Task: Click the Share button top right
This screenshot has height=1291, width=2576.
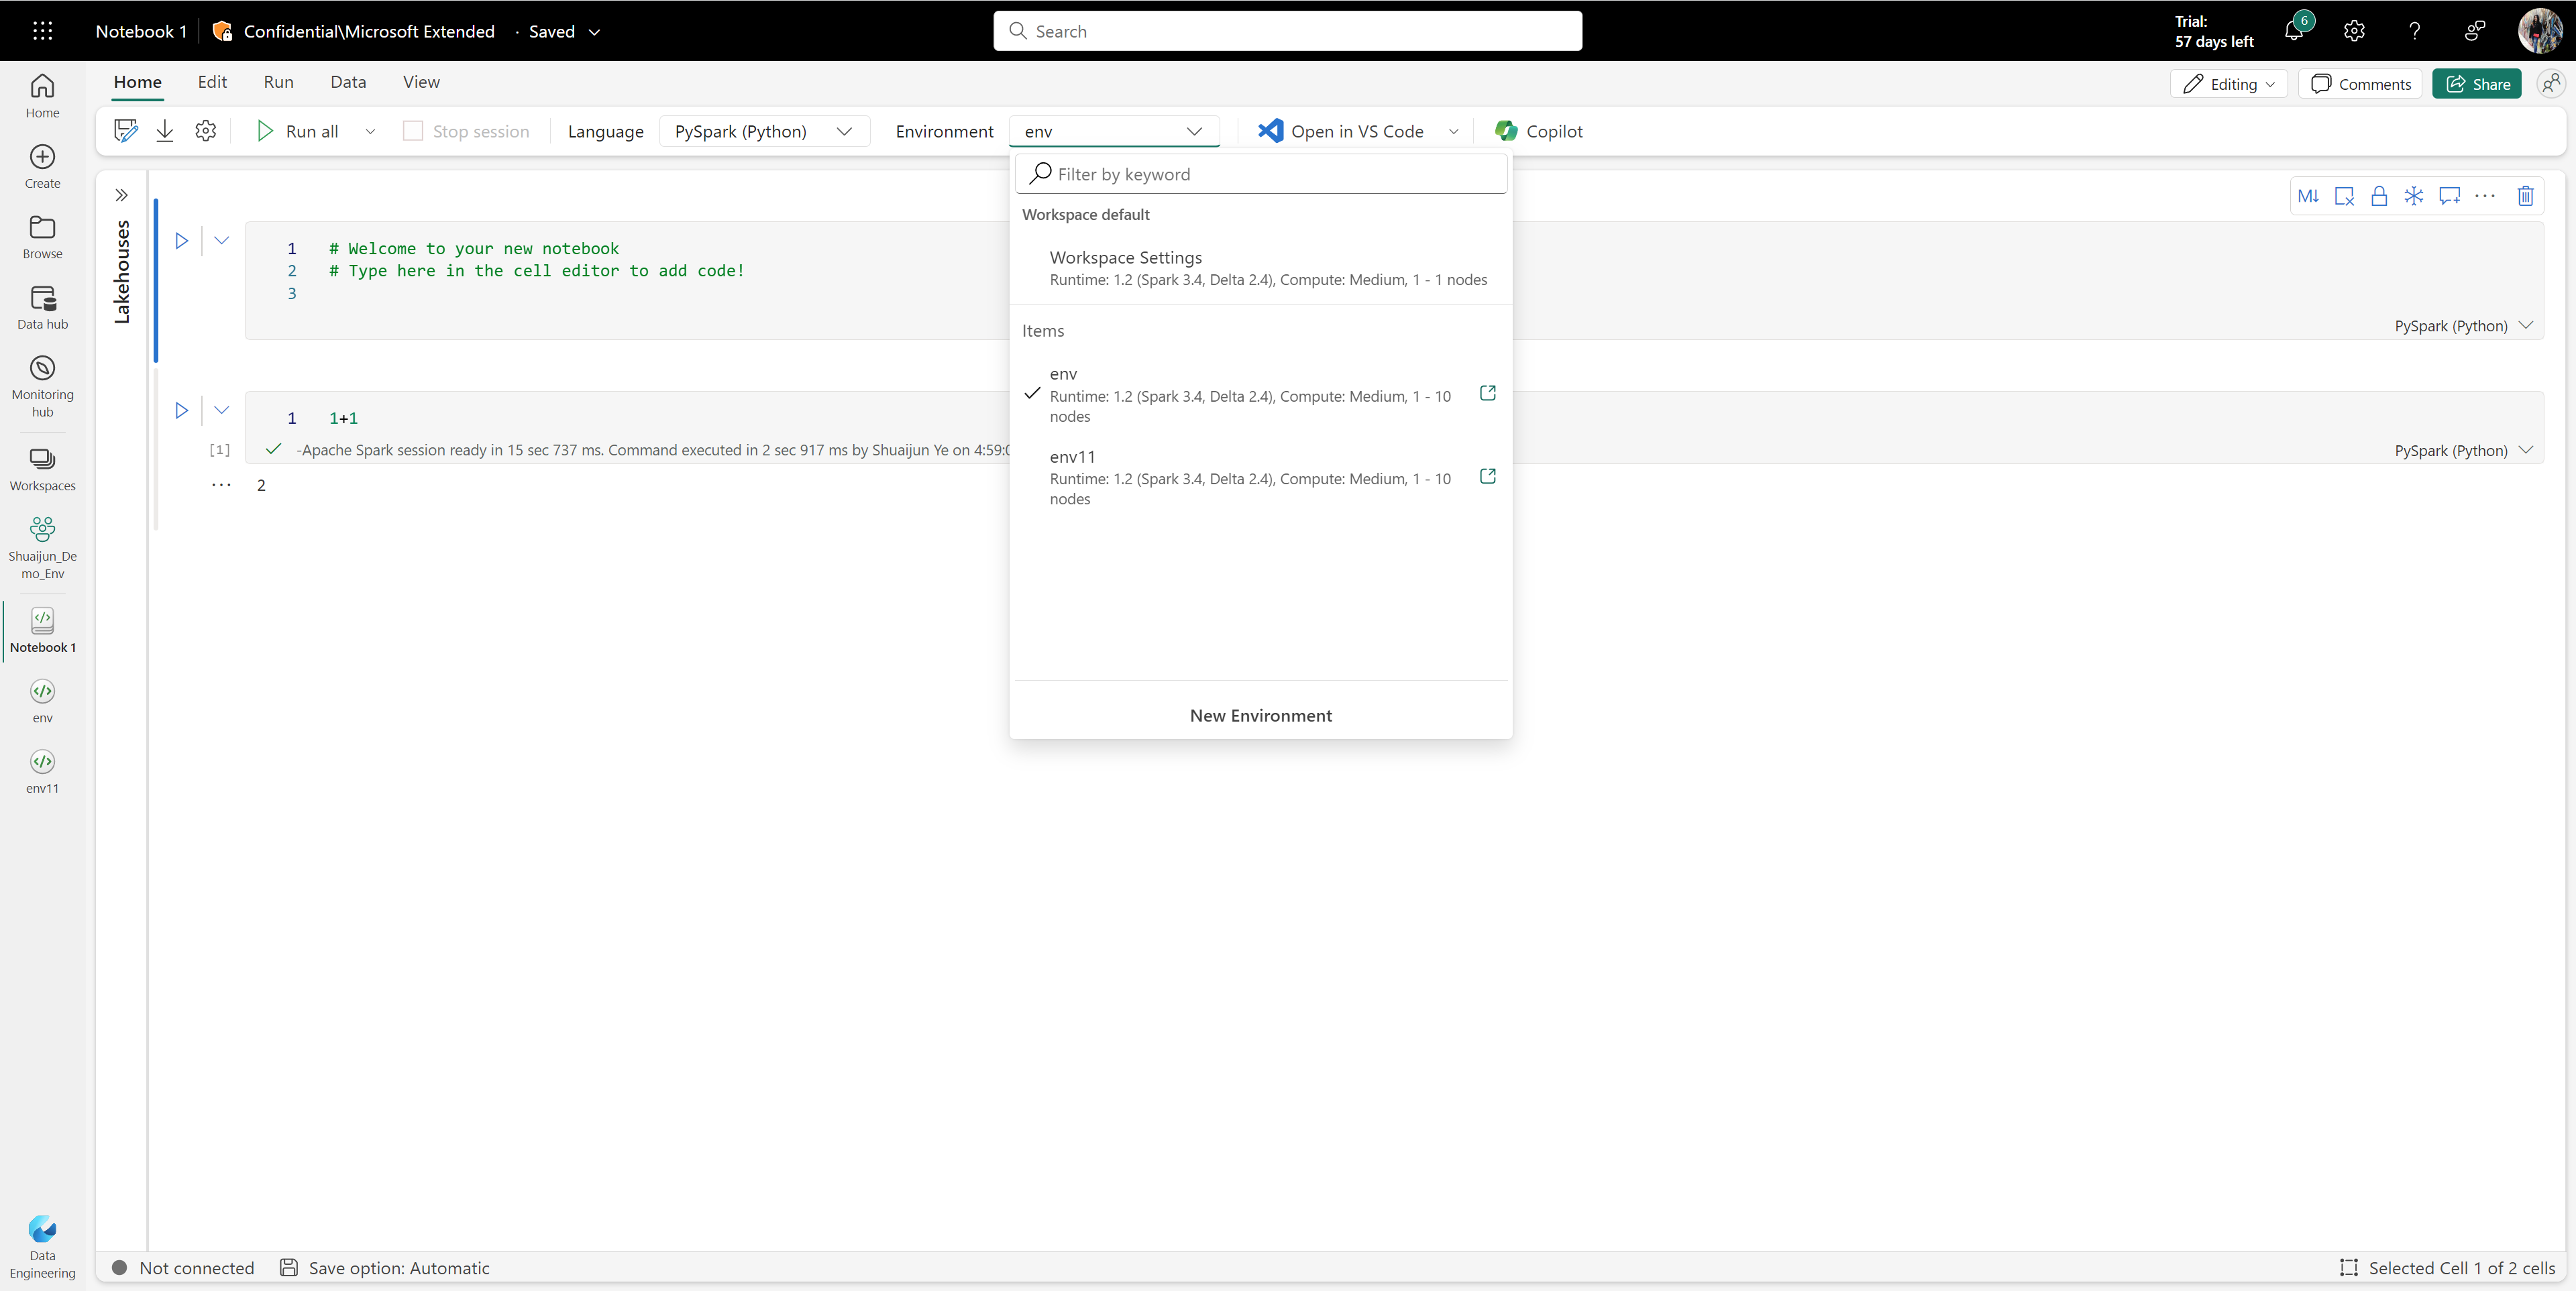Action: click(x=2477, y=82)
